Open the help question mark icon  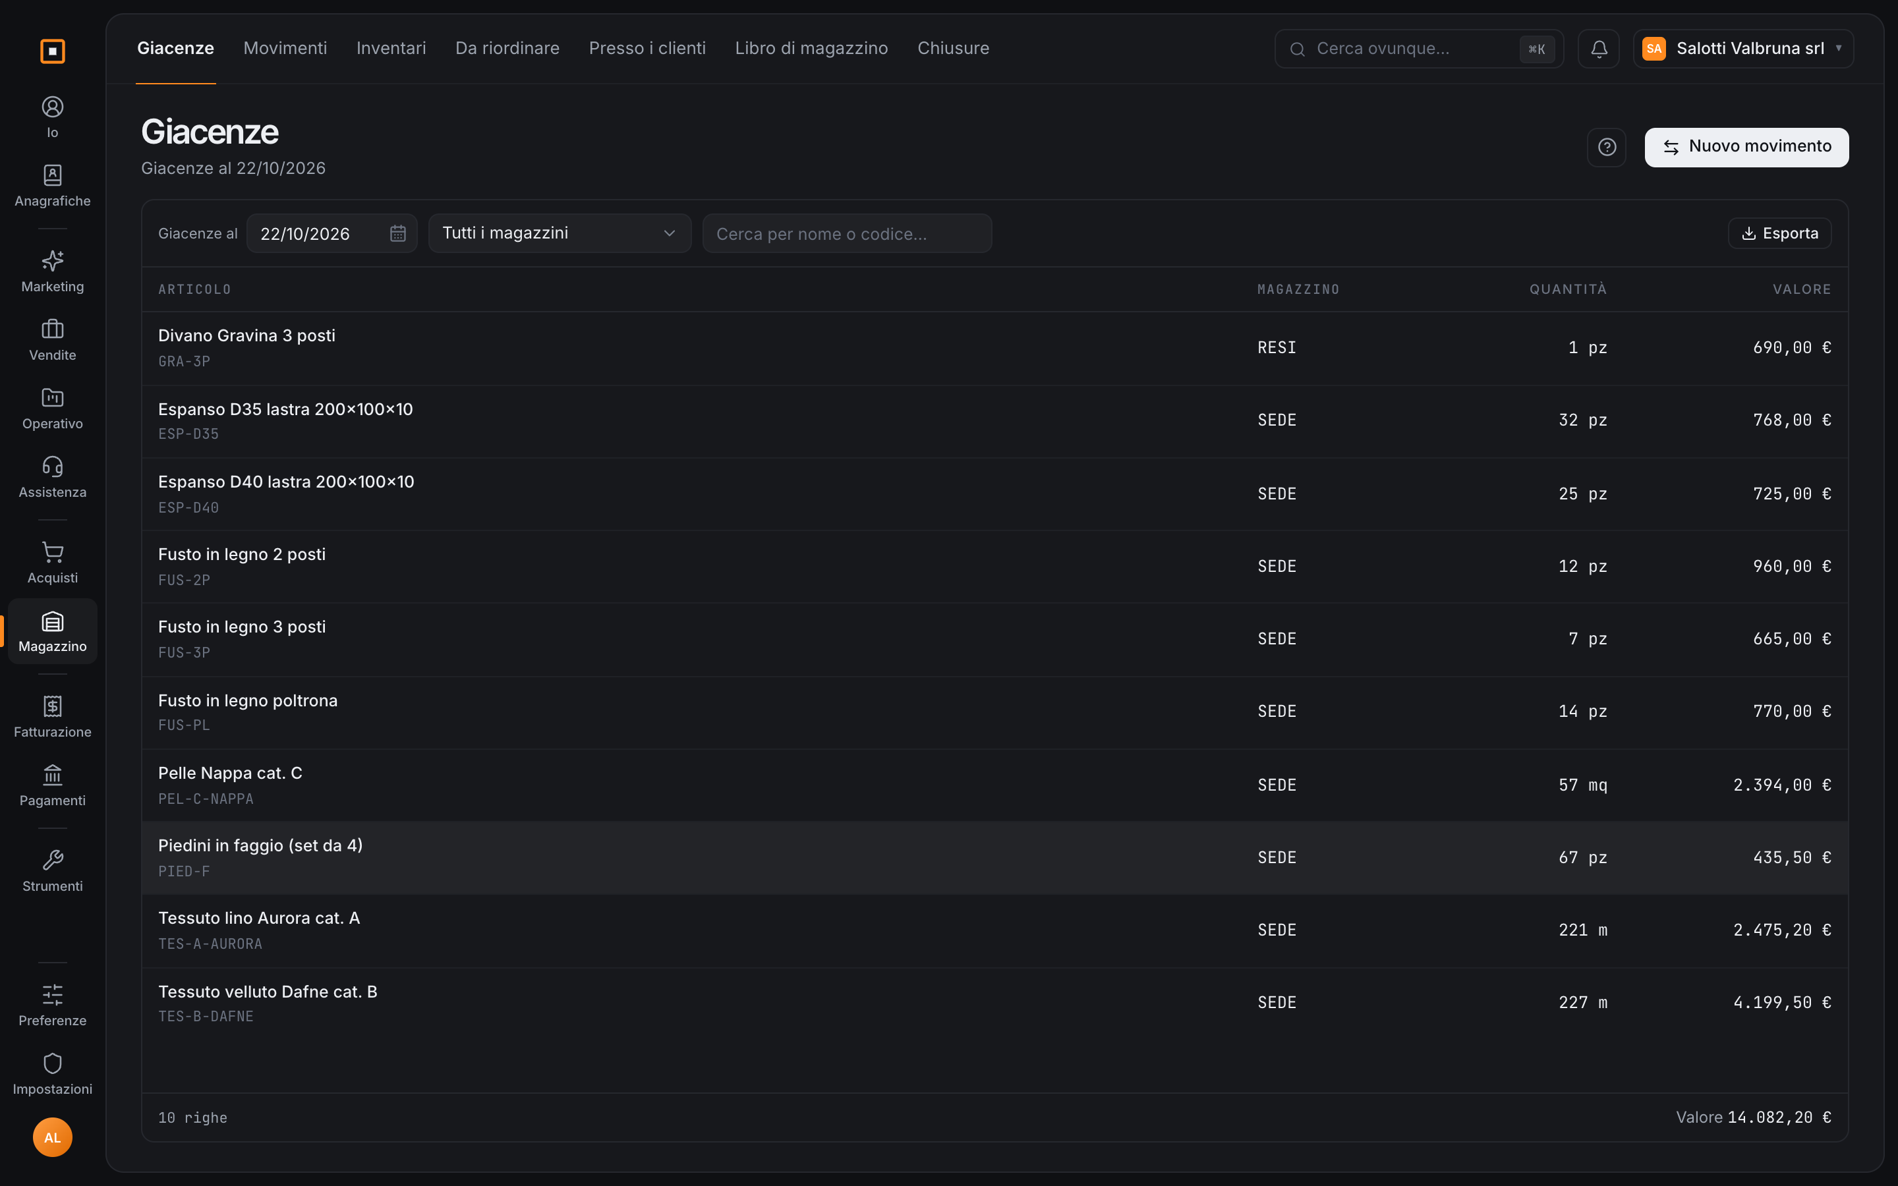click(x=1606, y=148)
